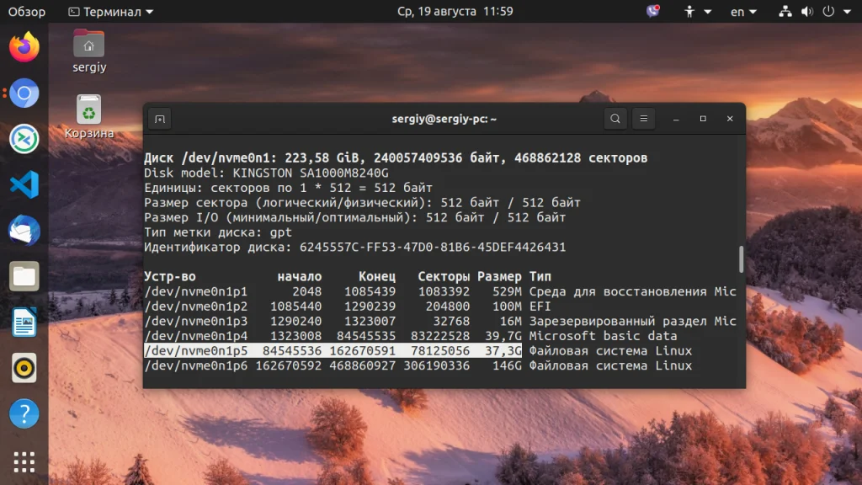Launch LibreOffice Writer from dock
This screenshot has width=862, height=485.
point(24,322)
